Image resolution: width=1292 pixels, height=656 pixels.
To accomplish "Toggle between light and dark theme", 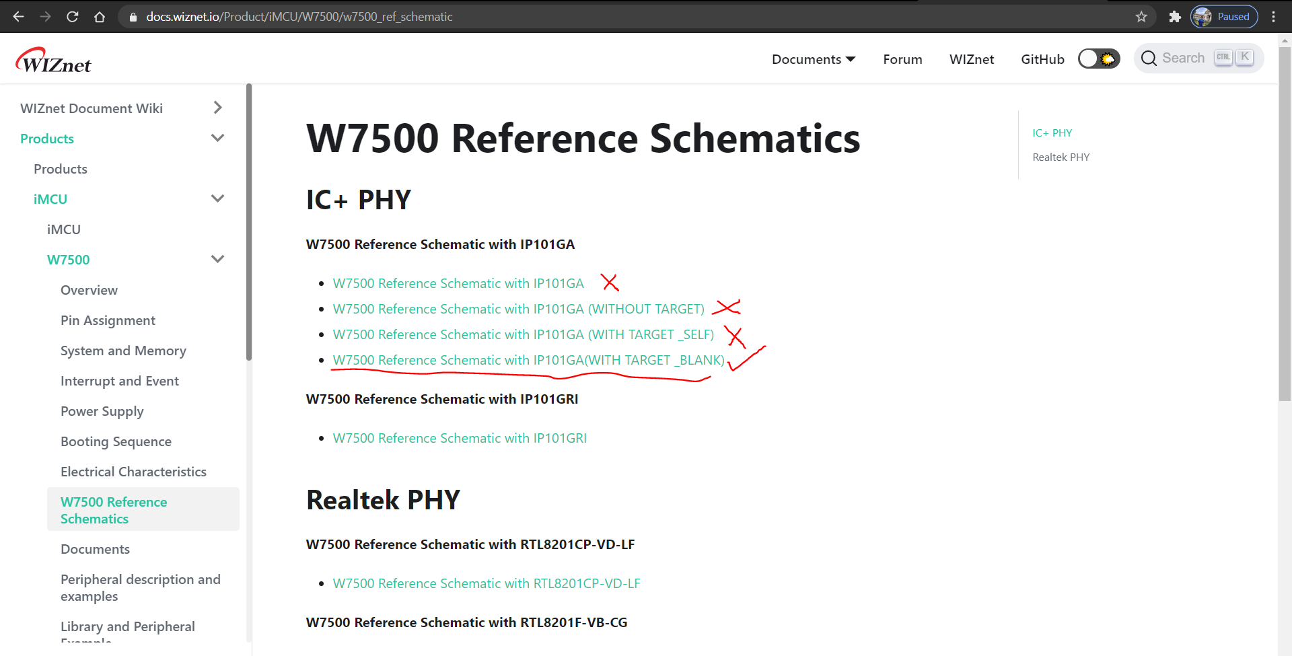I will 1098,59.
